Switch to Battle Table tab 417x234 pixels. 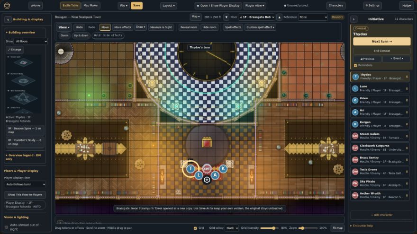click(70, 6)
